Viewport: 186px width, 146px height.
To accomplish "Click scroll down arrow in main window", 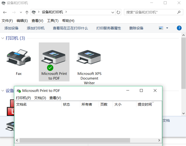I will click(x=184, y=113).
